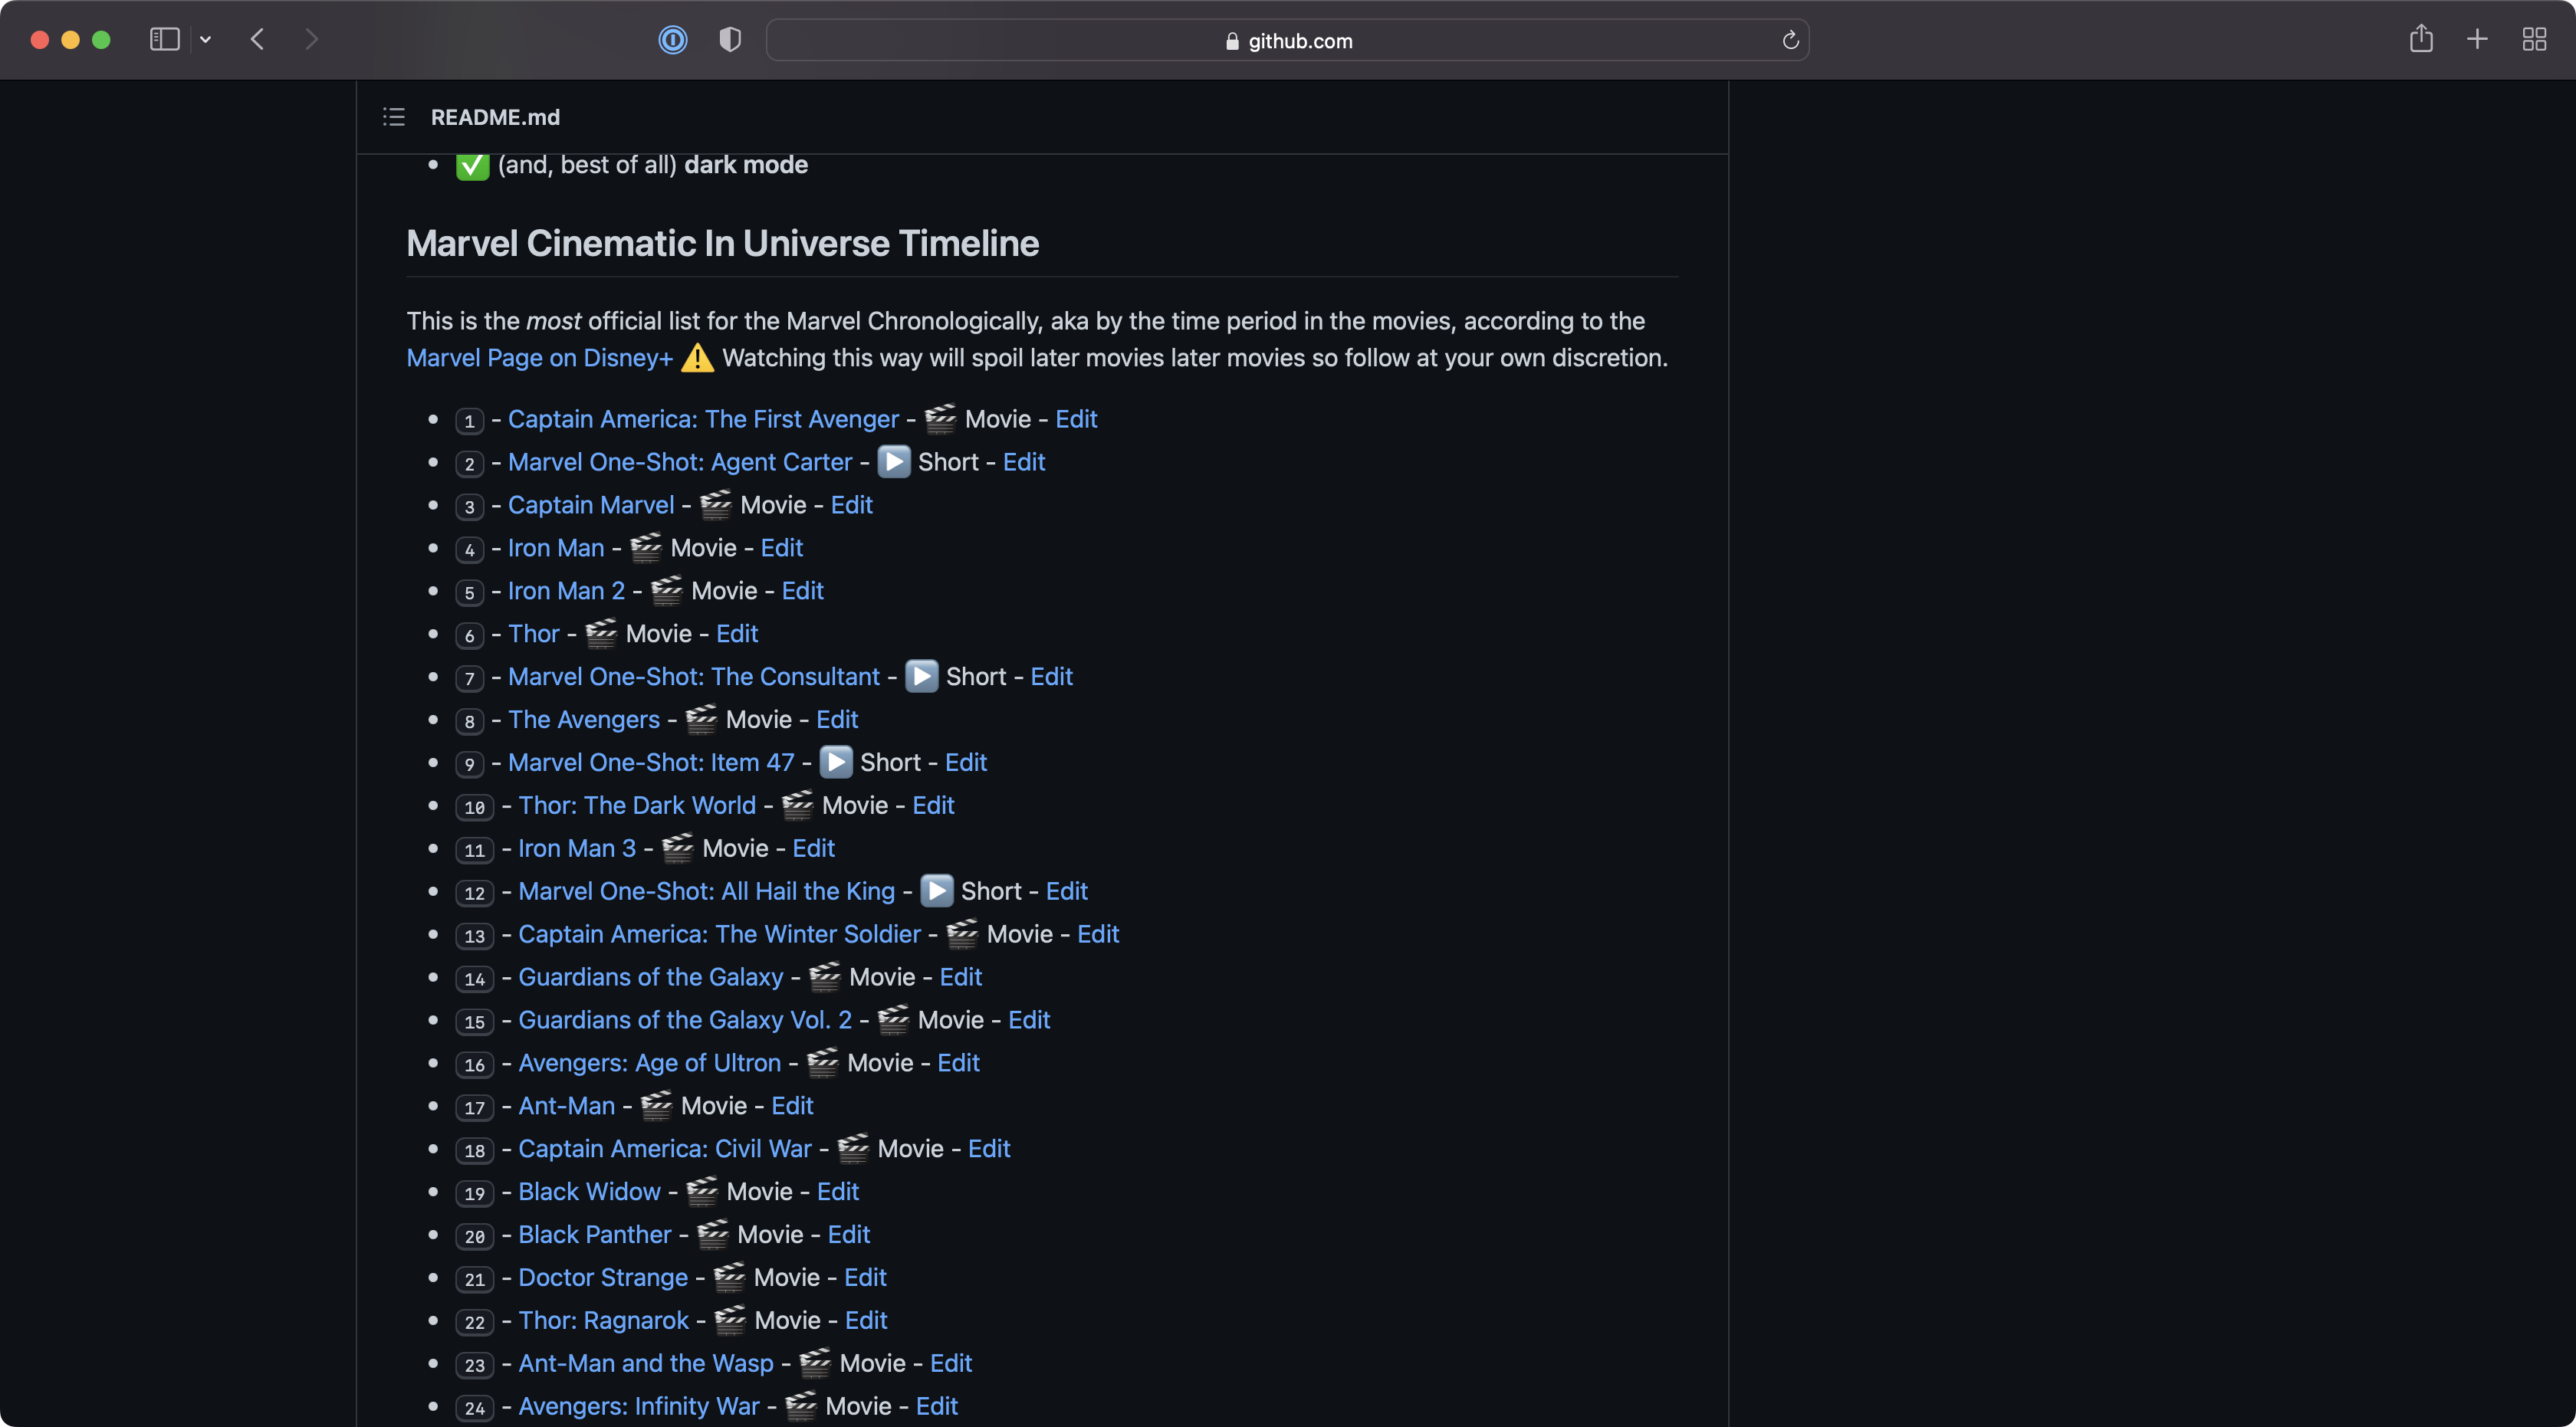The height and width of the screenshot is (1427, 2576).
Task: Click Edit next to Captain Marvel
Action: pos(852,506)
